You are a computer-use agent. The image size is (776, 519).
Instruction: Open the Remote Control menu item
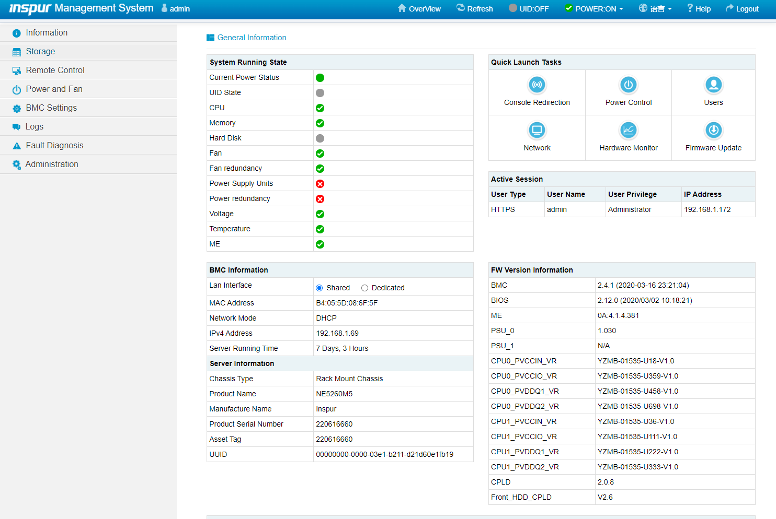tap(55, 70)
